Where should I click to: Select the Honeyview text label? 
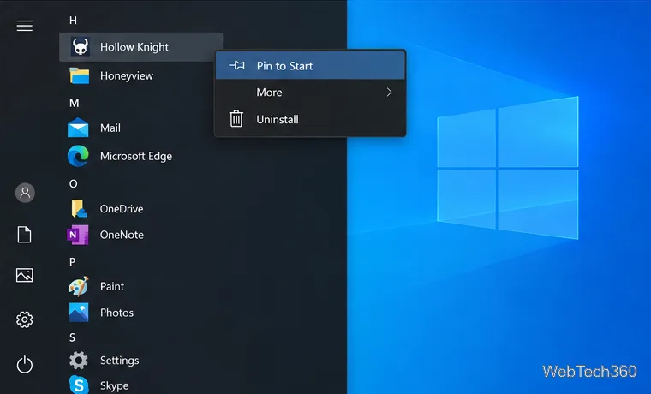[127, 76]
